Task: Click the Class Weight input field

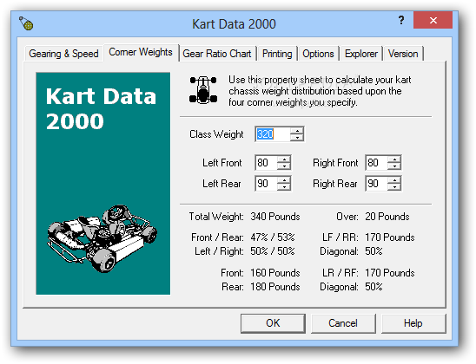Action: (x=273, y=134)
